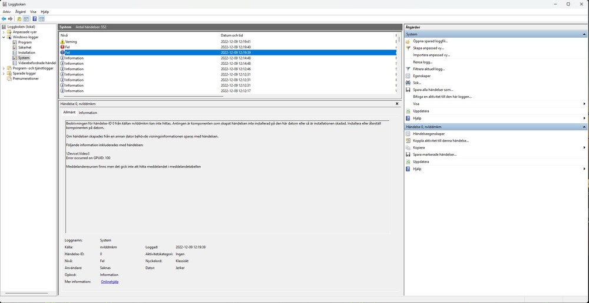The image size is (589, 303).
Task: Select the Information event at 12:12:17
Action: coord(227,91)
